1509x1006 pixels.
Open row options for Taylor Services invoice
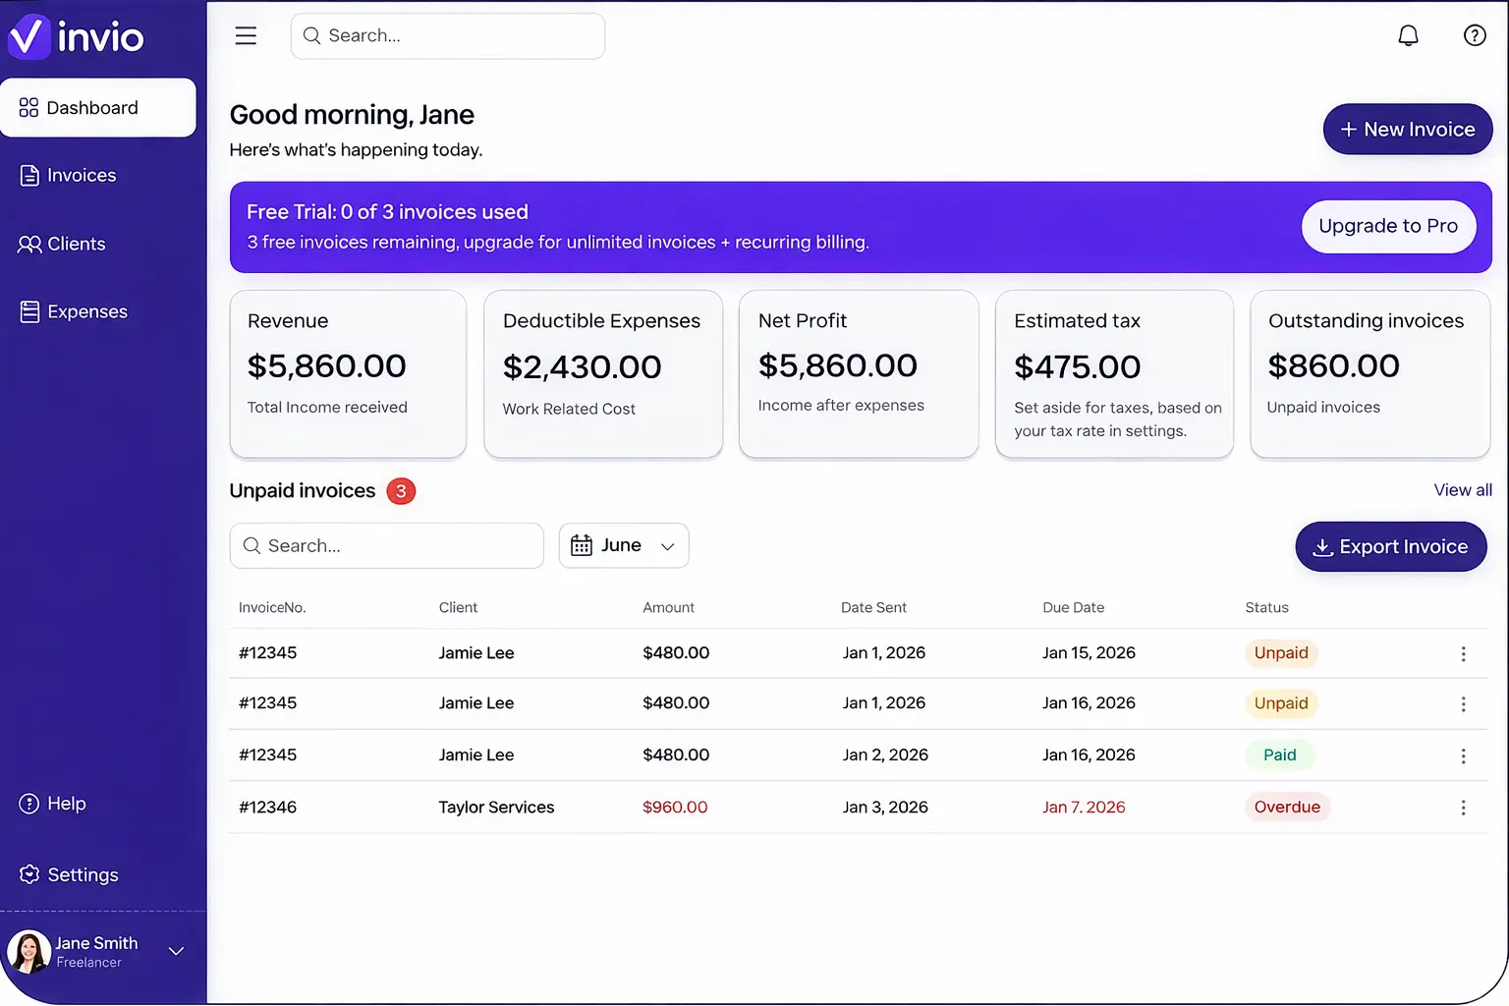(1463, 808)
